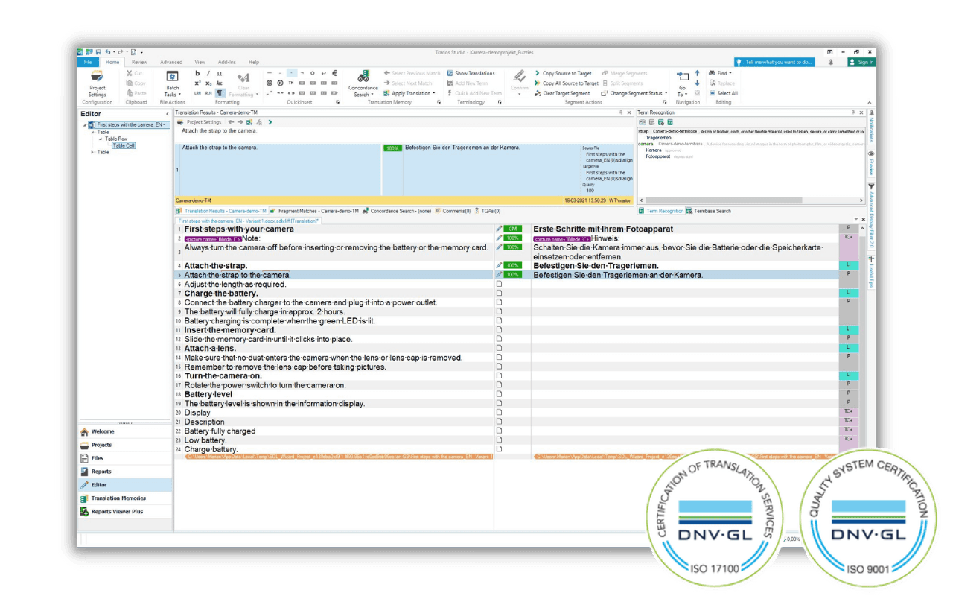Image resolution: width=953 pixels, height=596 pixels.
Task: Click Copy All Source to Target
Action: pyautogui.click(x=566, y=83)
